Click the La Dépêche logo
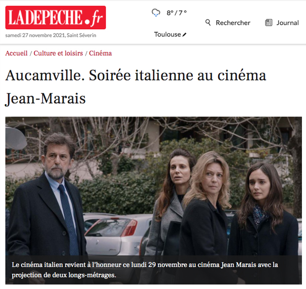Image resolution: width=306 pixels, height=289 pixels. (x=56, y=18)
